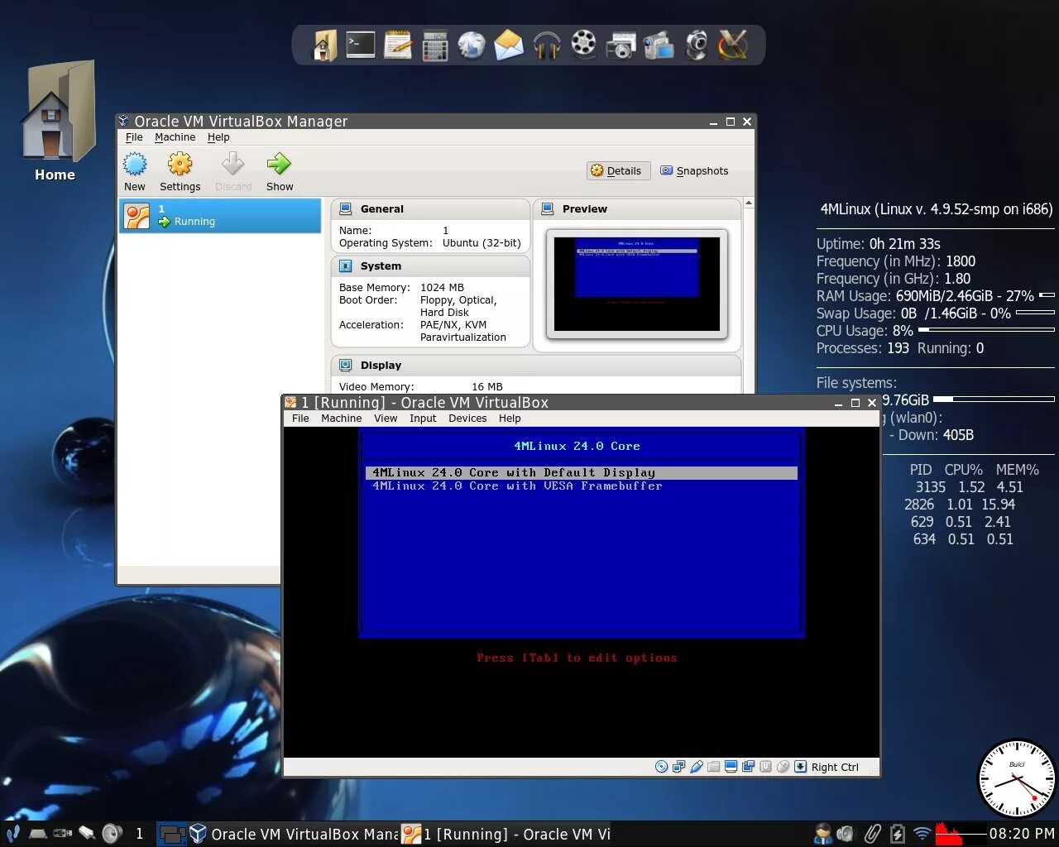
Task: Click New in VirtualBox Manager toolbar
Action: pyautogui.click(x=135, y=171)
